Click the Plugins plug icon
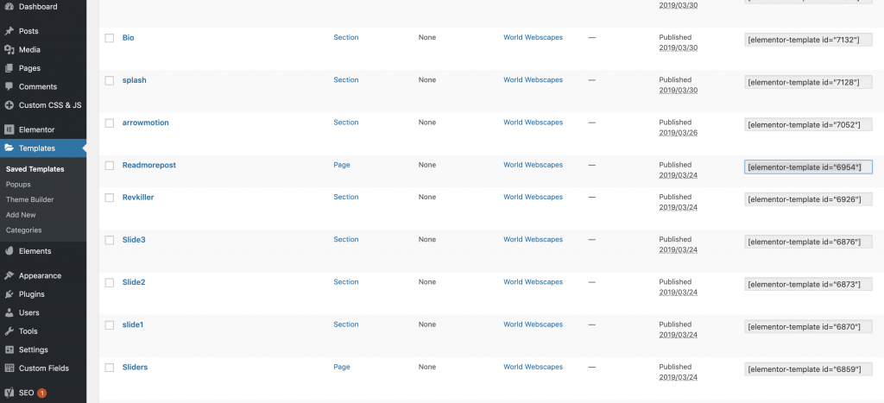Viewport: 884px width, 403px height. (9, 294)
